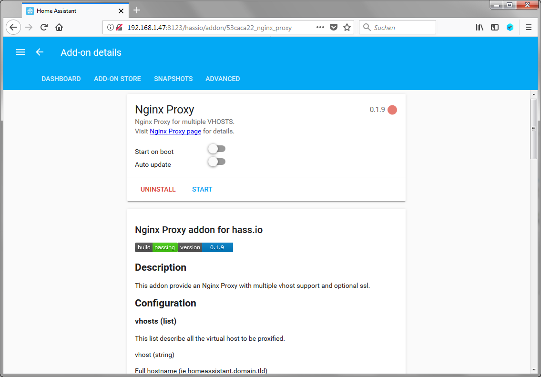Open page actions three-dot menu

pyautogui.click(x=320, y=27)
